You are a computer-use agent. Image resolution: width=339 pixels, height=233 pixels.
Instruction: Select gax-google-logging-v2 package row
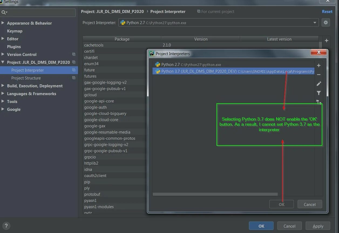pos(105,82)
